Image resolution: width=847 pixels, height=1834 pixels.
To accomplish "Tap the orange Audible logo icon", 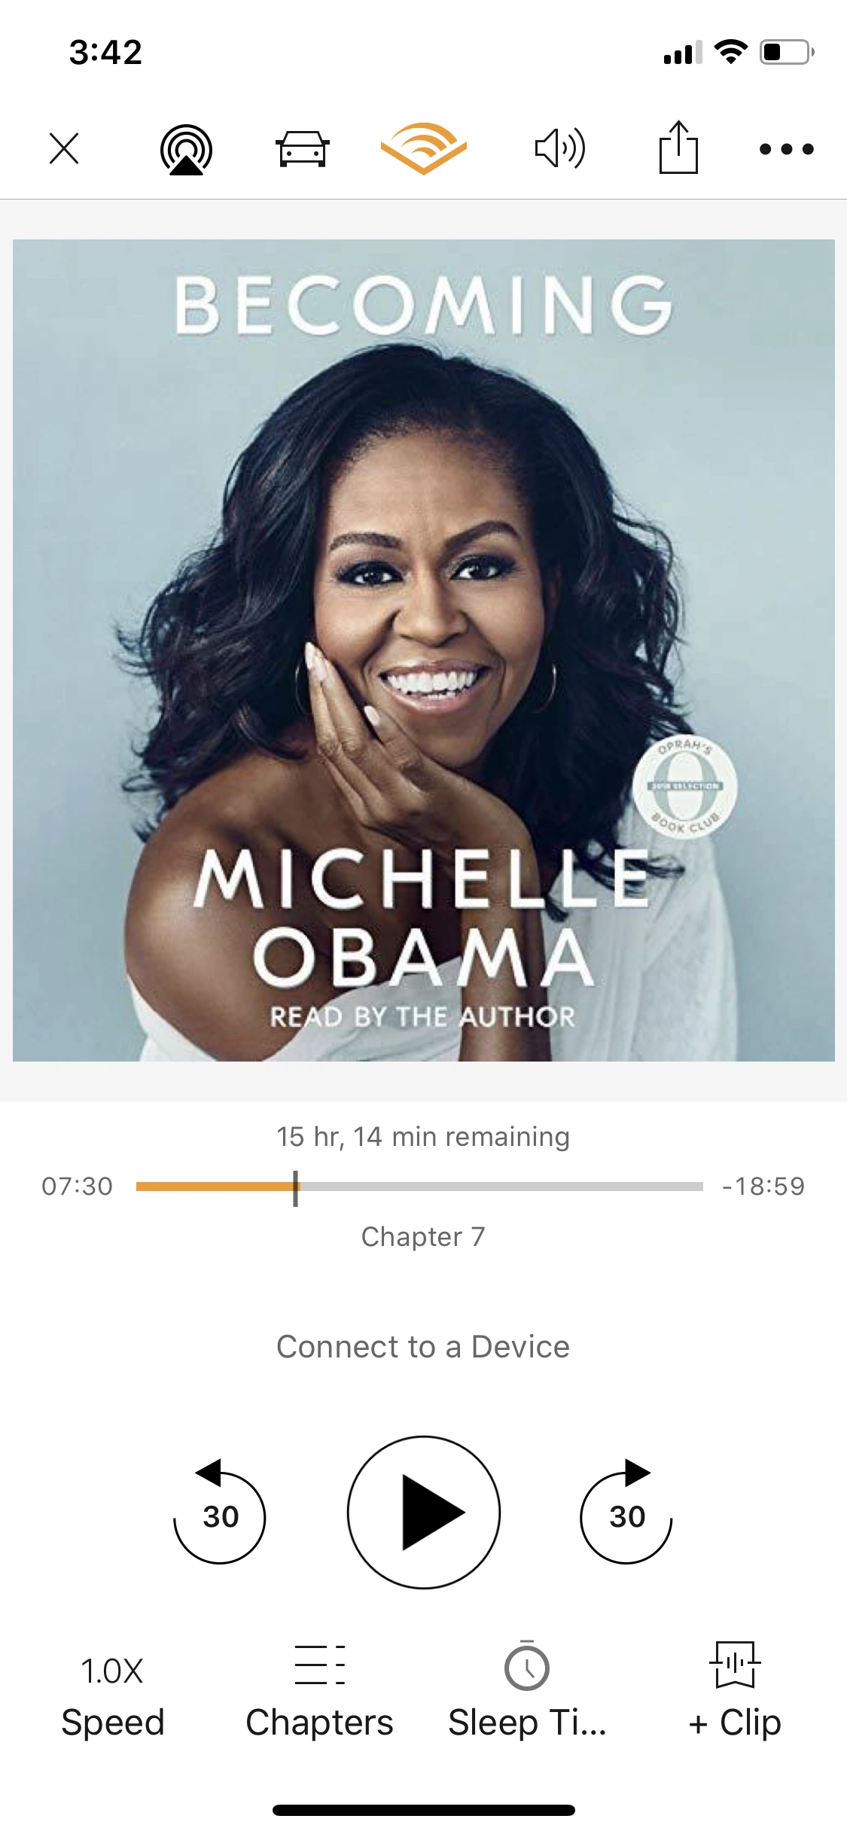I will point(424,148).
